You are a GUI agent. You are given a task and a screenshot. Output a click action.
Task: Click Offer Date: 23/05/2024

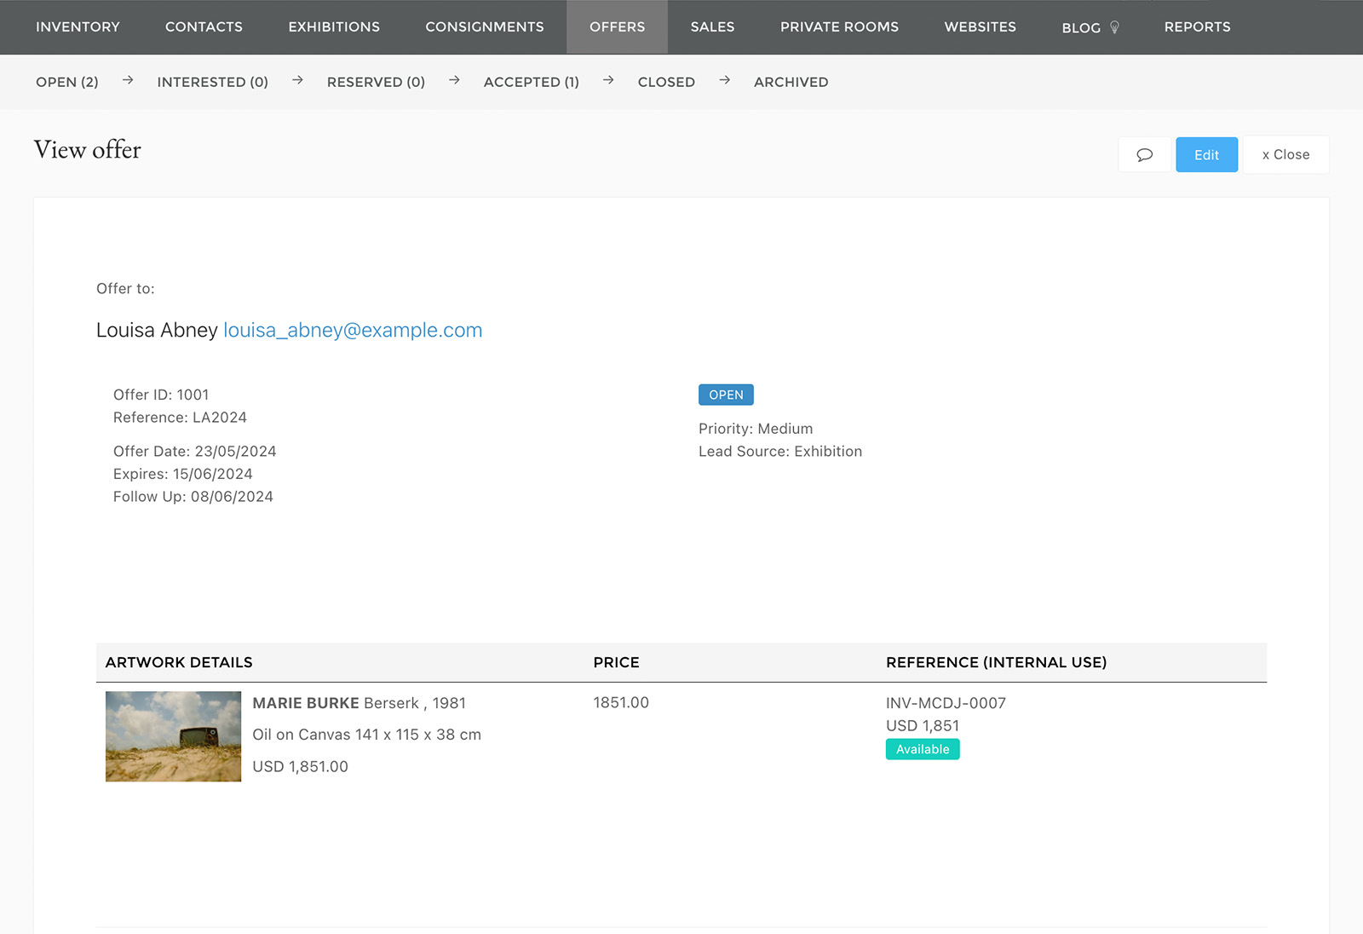194,452
